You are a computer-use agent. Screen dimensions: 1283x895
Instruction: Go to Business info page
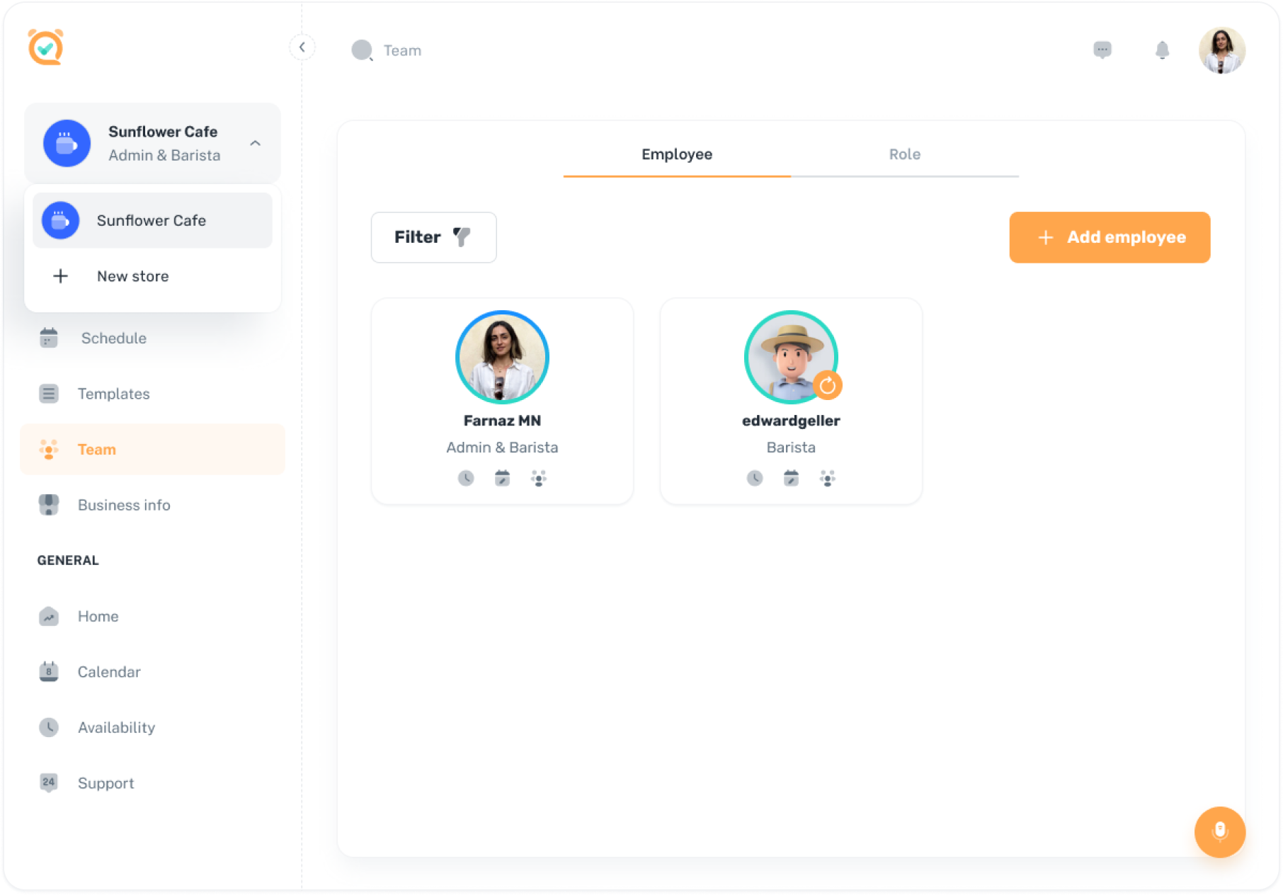click(124, 505)
